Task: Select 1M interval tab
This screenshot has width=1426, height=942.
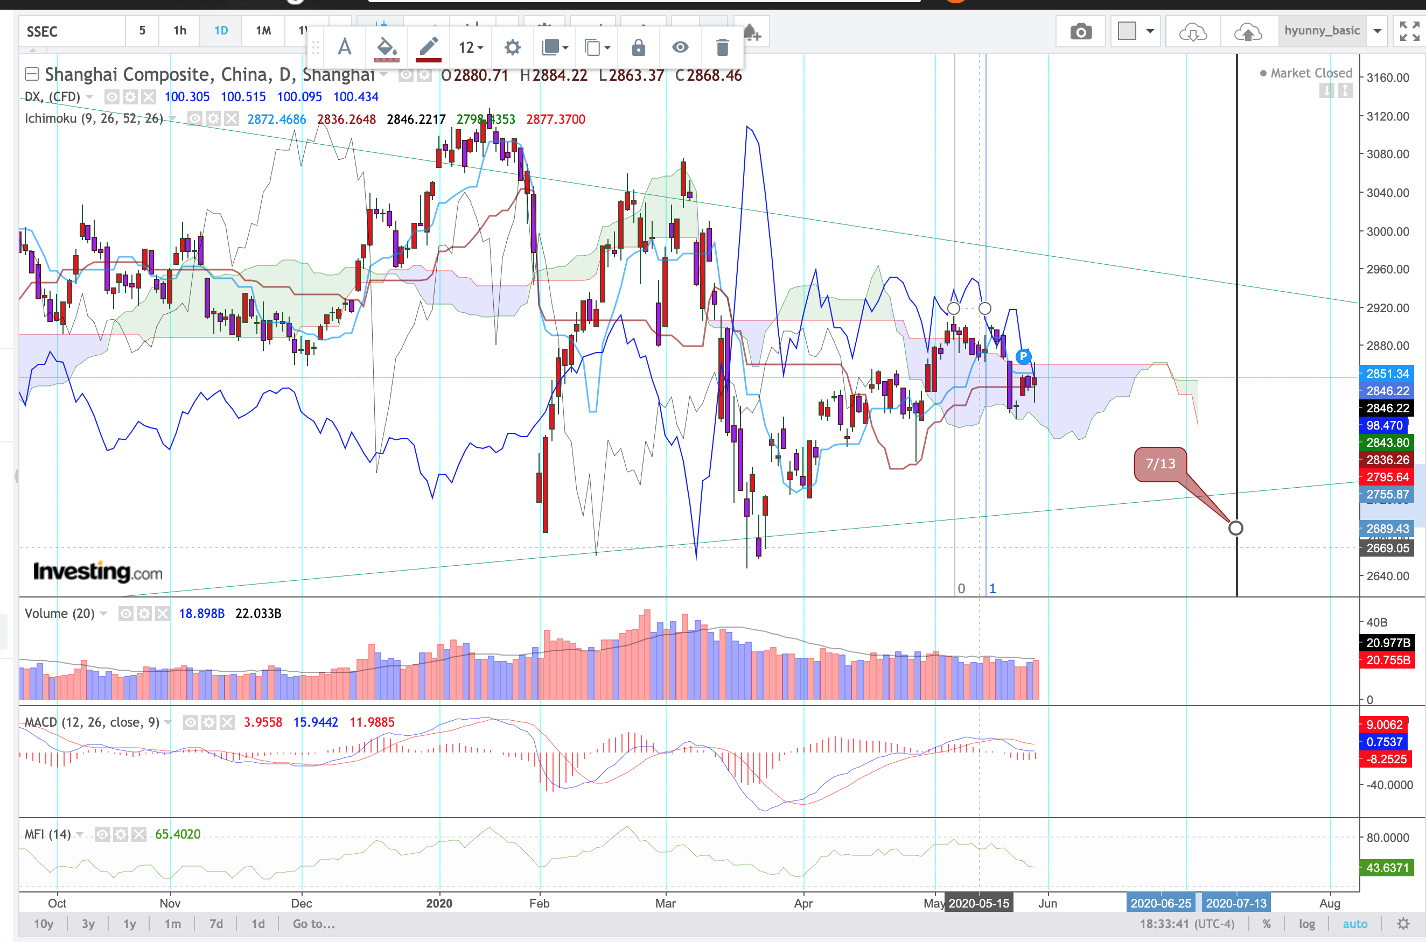Action: [x=263, y=31]
